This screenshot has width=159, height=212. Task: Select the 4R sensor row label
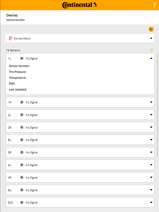click(10, 178)
